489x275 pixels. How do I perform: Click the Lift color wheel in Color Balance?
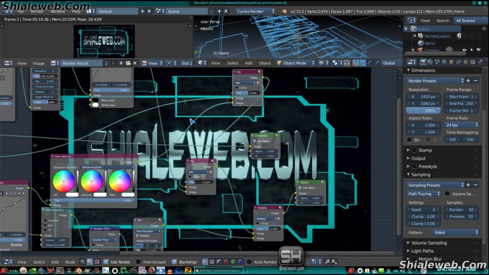point(64,181)
